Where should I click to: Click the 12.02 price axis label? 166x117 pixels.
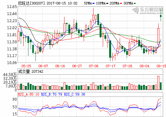12,28
